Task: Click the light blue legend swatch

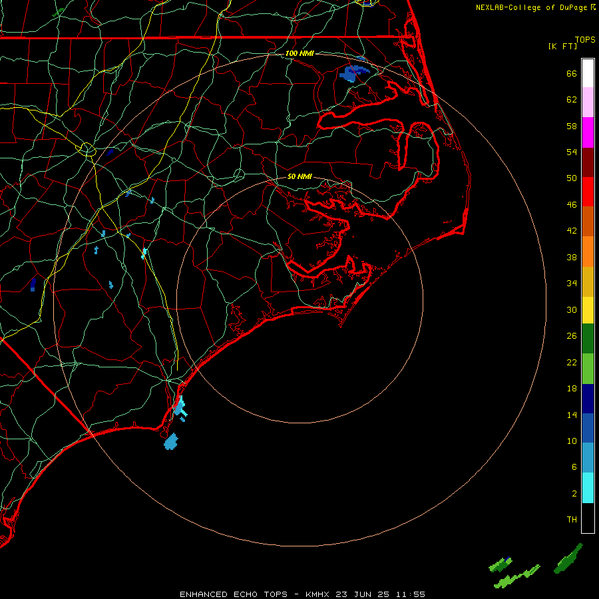Action: click(x=588, y=458)
